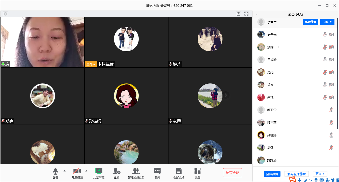Viewport: 339px width, 182px height.
Task: Click the security shield icon
Action: [6, 14]
